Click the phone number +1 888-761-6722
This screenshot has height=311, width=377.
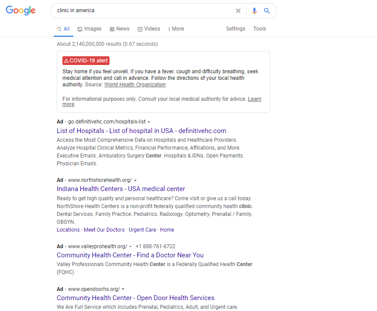click(155, 246)
